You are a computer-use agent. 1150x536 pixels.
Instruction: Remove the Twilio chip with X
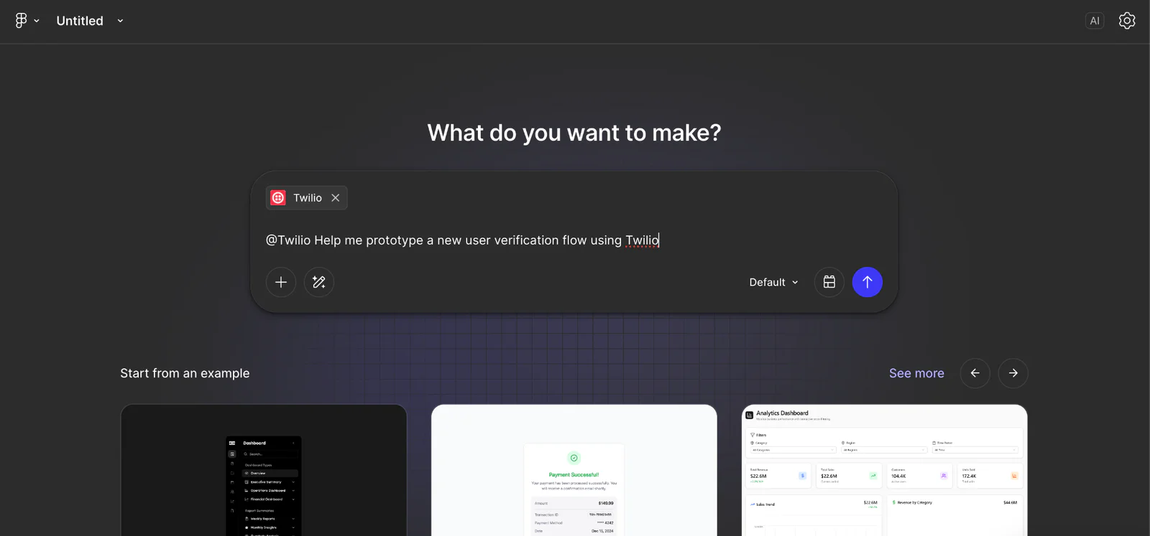(336, 198)
